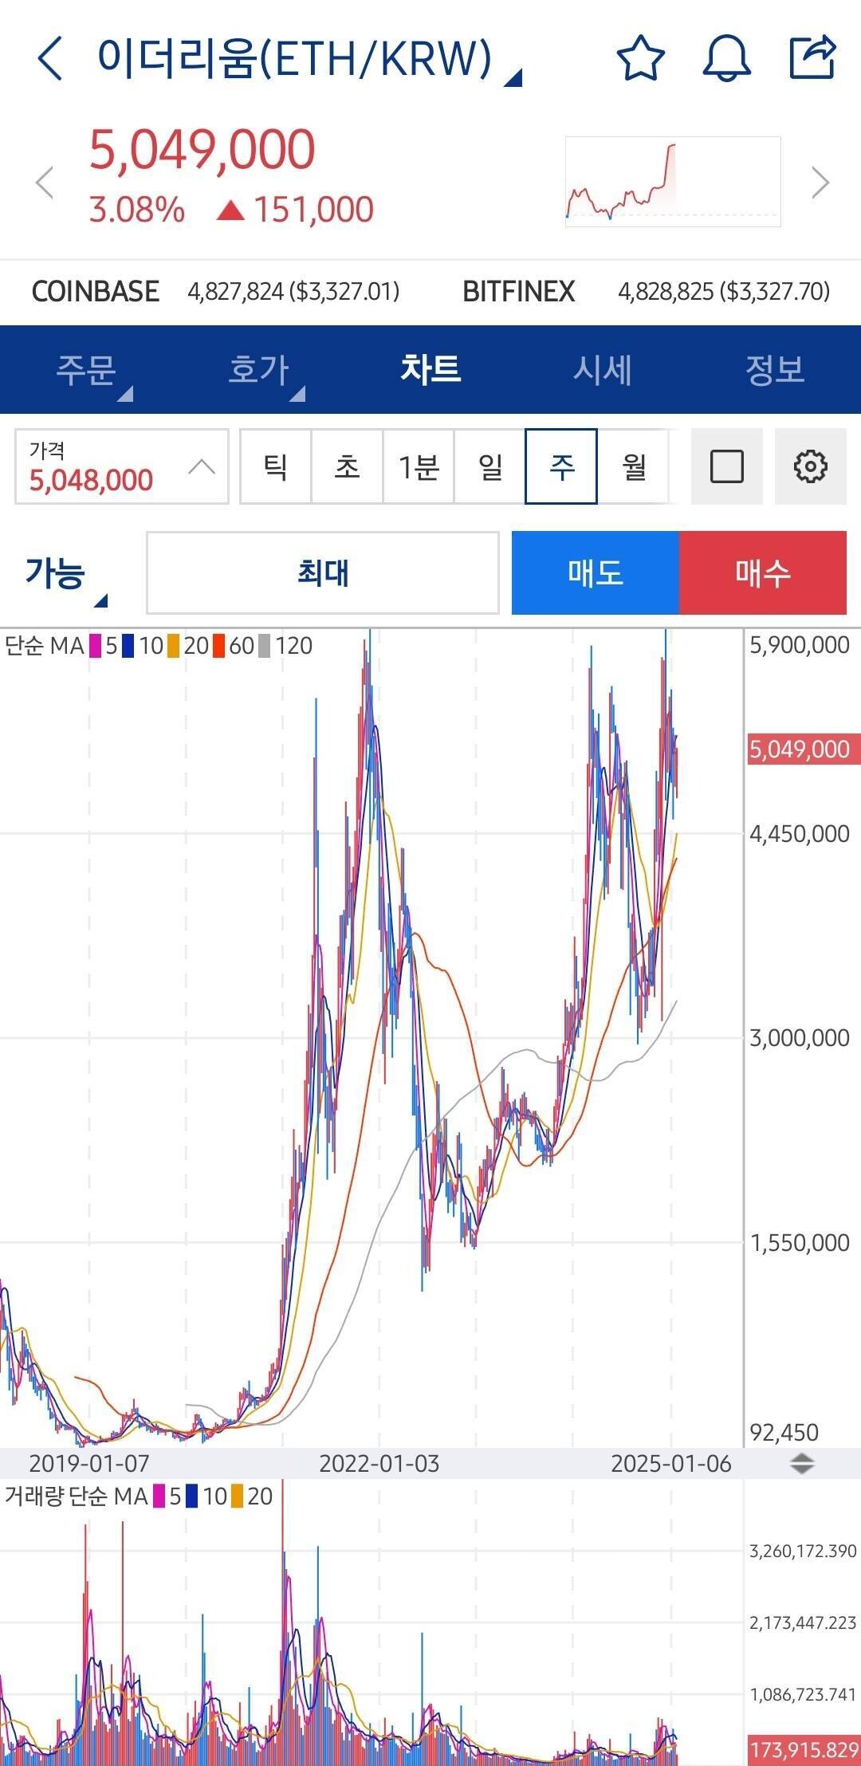Tap chart vertical resize handle icon

tap(801, 1464)
